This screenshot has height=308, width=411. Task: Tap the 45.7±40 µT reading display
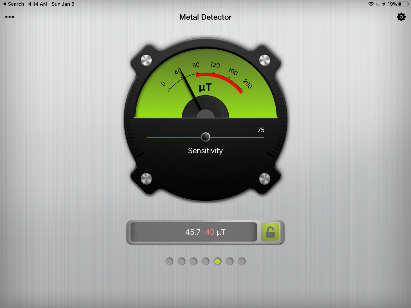pyautogui.click(x=194, y=232)
